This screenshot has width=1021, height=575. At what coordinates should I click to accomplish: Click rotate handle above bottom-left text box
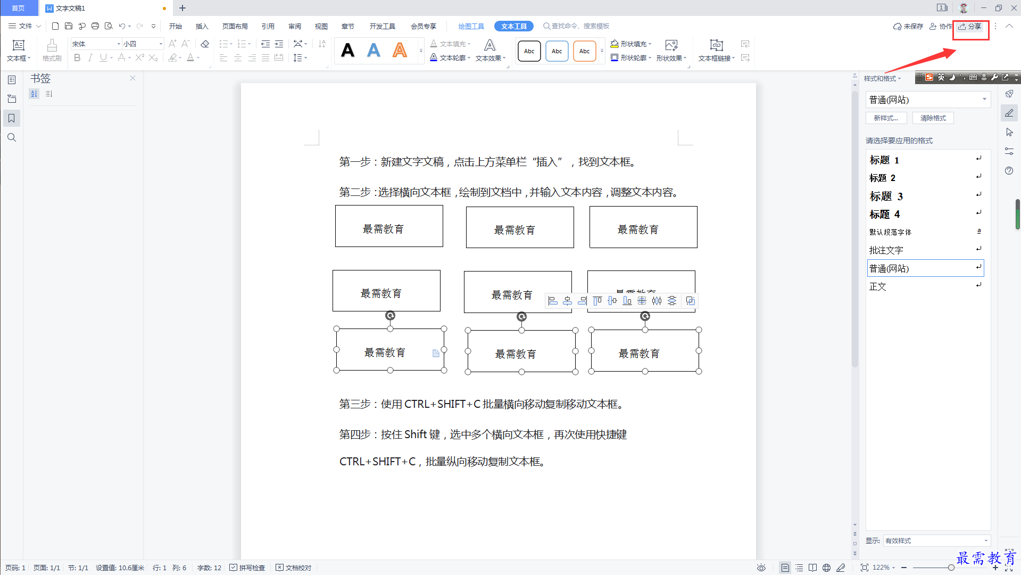pos(390,316)
